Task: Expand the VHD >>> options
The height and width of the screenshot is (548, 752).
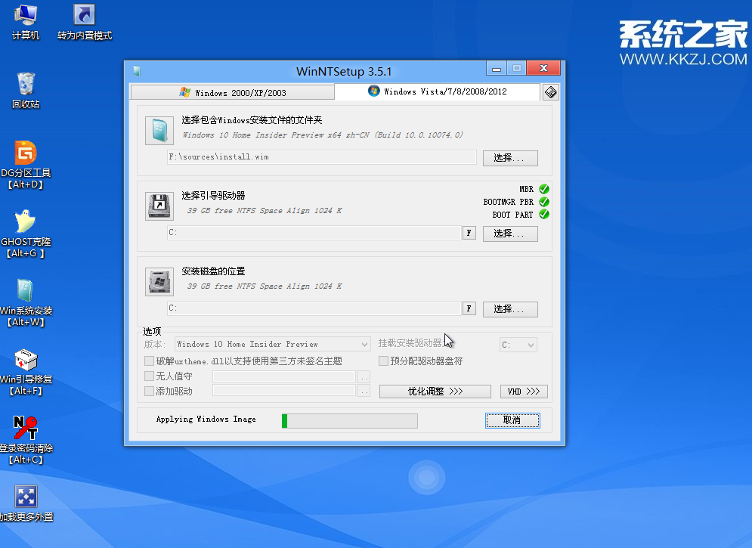Action: (524, 392)
